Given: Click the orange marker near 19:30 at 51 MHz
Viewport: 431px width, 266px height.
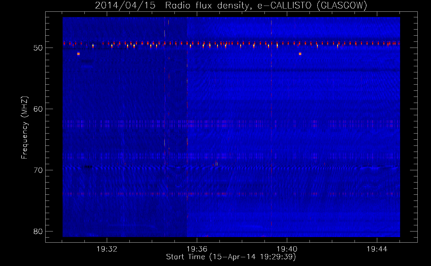Looking at the screenshot, I should 78,54.
